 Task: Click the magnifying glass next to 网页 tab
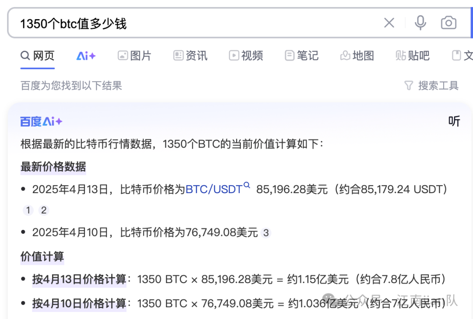(x=25, y=55)
